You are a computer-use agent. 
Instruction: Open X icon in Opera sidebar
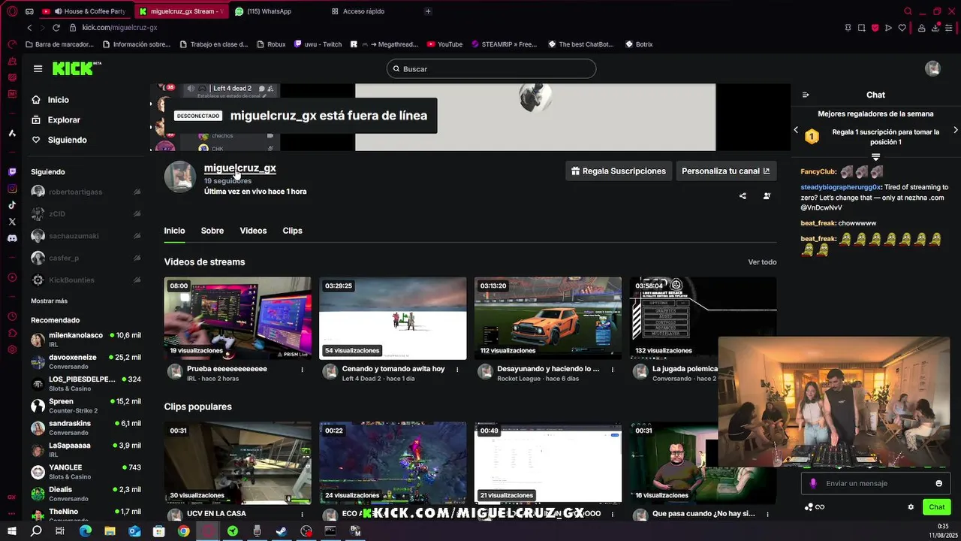tap(12, 222)
